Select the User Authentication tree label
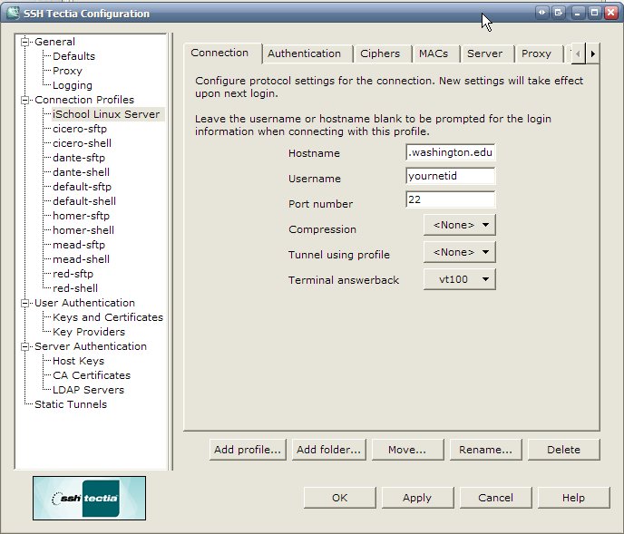Screen dimensions: 624x534 click(x=84, y=303)
